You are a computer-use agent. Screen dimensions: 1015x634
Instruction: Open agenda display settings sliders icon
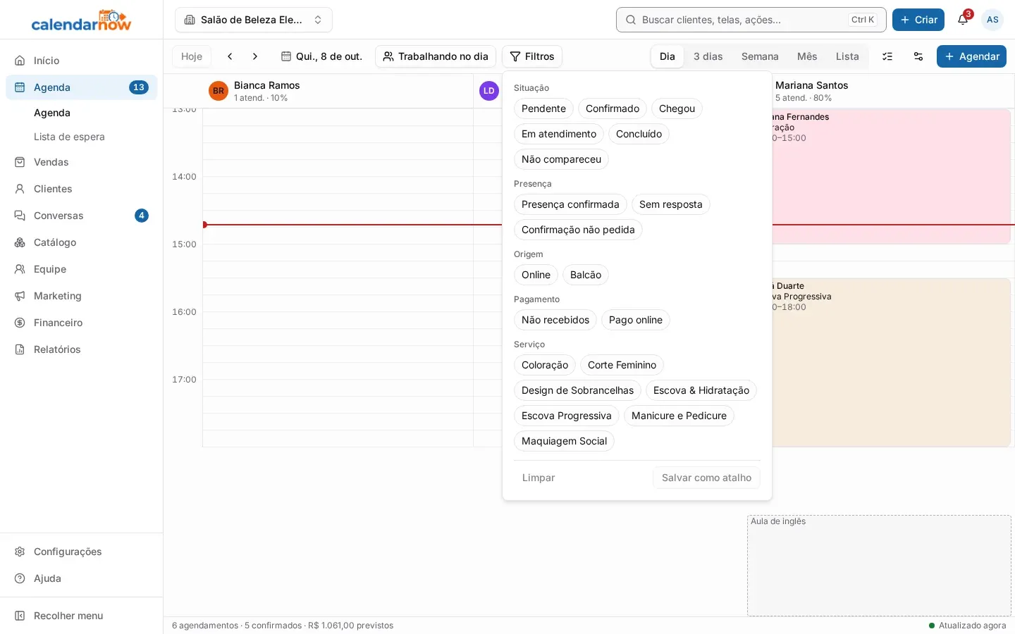pyautogui.click(x=918, y=56)
